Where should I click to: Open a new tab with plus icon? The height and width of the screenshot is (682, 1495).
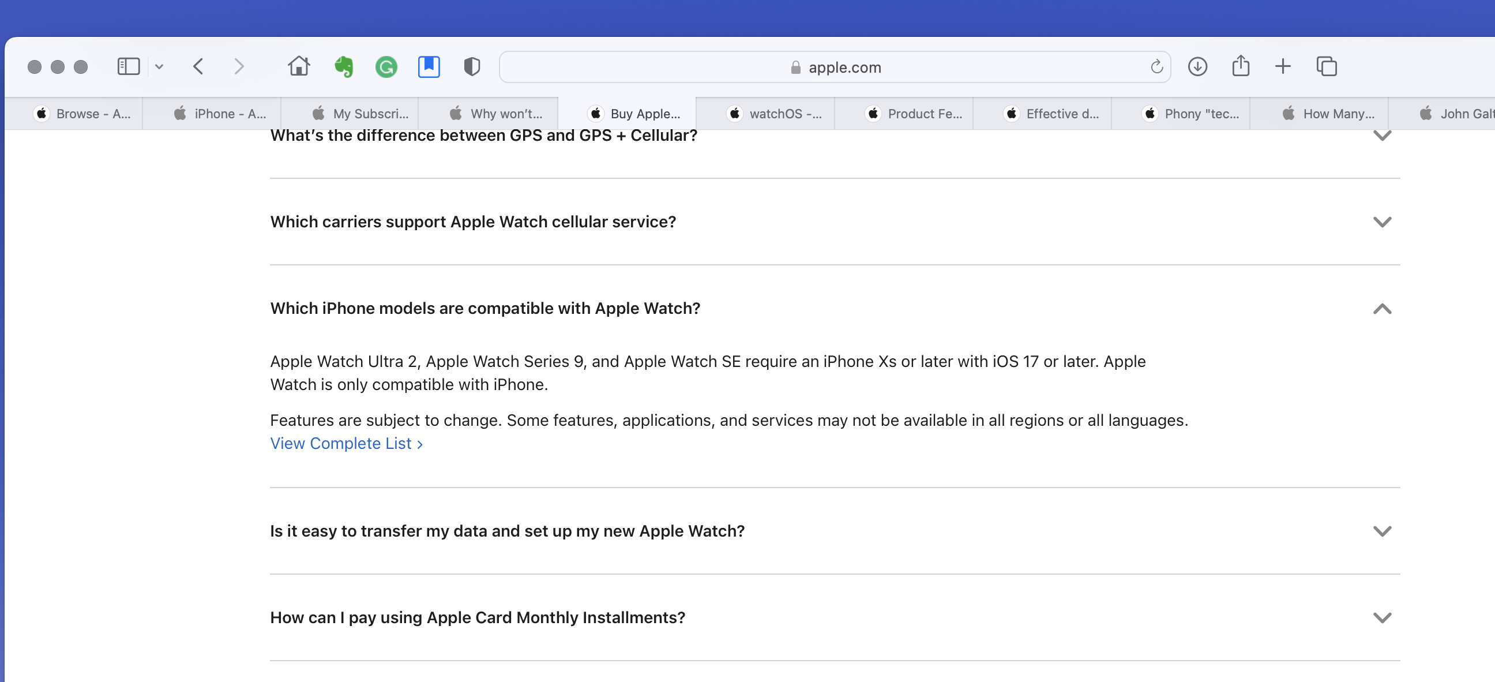[1283, 67]
